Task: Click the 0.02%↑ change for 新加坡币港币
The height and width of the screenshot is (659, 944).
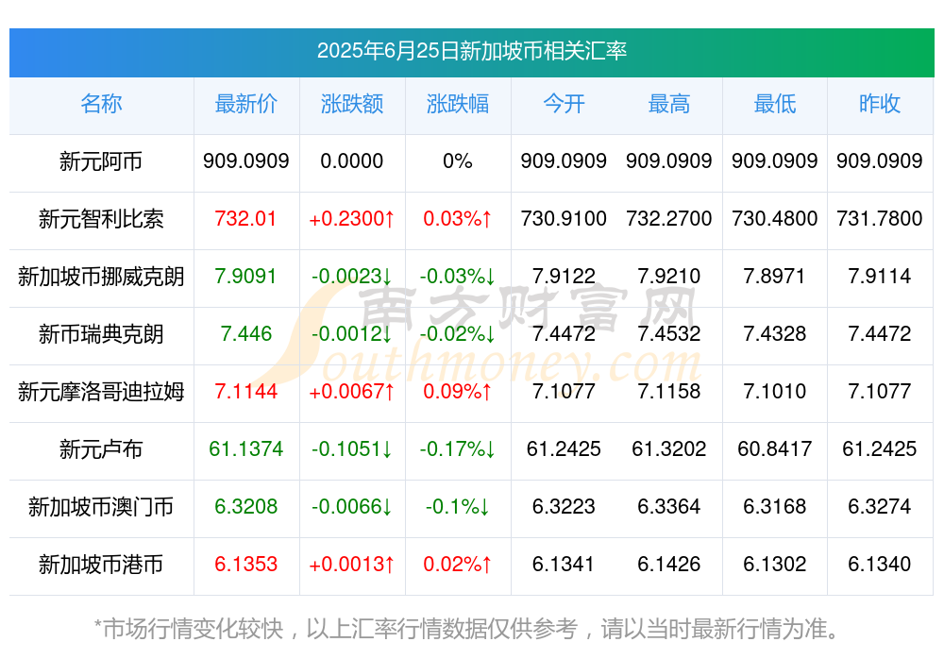Action: pyautogui.click(x=458, y=565)
